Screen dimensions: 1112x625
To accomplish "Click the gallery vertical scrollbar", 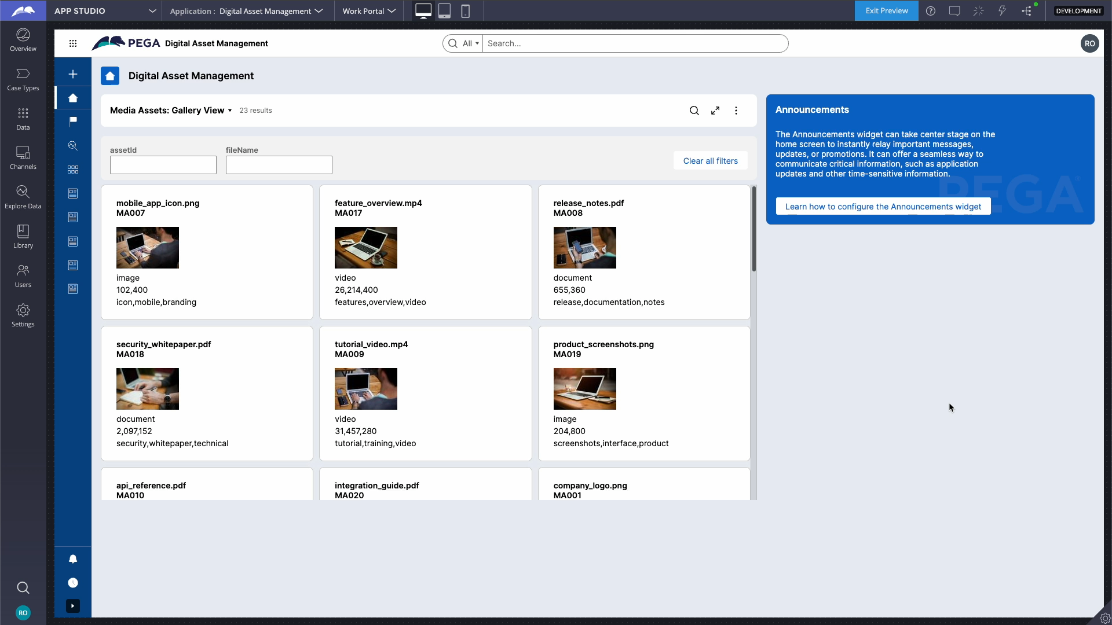I will click(753, 229).
